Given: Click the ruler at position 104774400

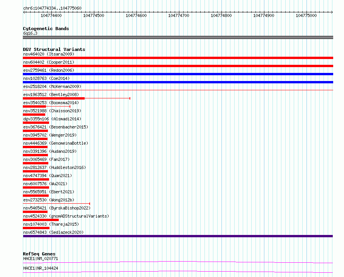Looking at the screenshot, I should pyautogui.click(x=51, y=15).
